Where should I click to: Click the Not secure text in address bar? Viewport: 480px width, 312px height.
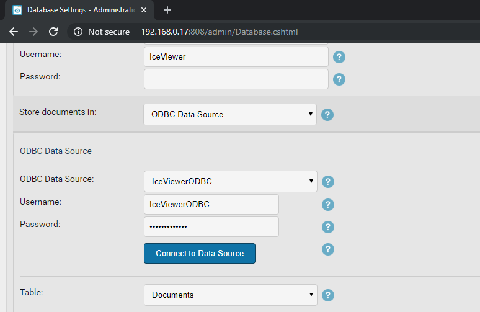(x=109, y=32)
